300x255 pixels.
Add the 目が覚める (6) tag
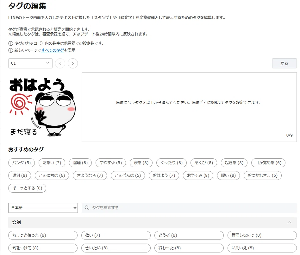(268, 163)
